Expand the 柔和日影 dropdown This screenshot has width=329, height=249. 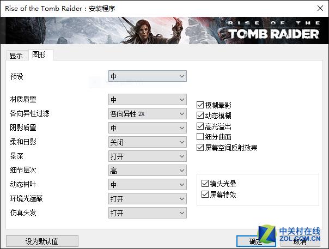[x=147, y=142]
